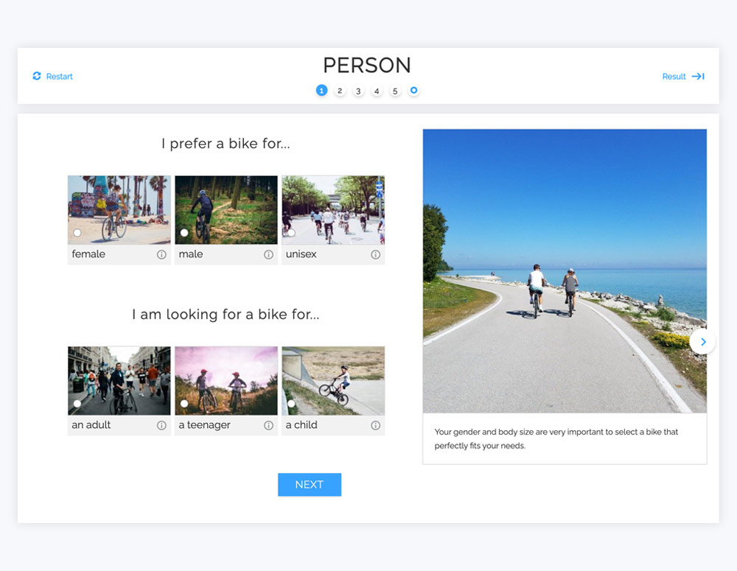Go to step 2 in progress indicator
This screenshot has height=571, width=737.
pos(340,91)
